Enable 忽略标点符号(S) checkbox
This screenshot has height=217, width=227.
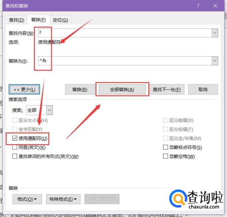165,147
